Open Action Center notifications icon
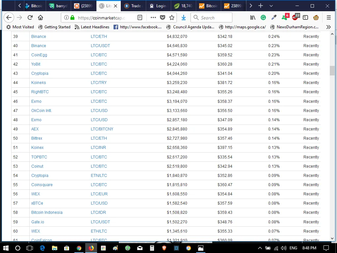Image resolution: width=337 pixels, height=253 pixels. pyautogui.click(x=326, y=248)
